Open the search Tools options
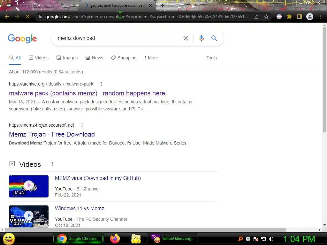Viewport: 327px width, 245px height. (211, 58)
